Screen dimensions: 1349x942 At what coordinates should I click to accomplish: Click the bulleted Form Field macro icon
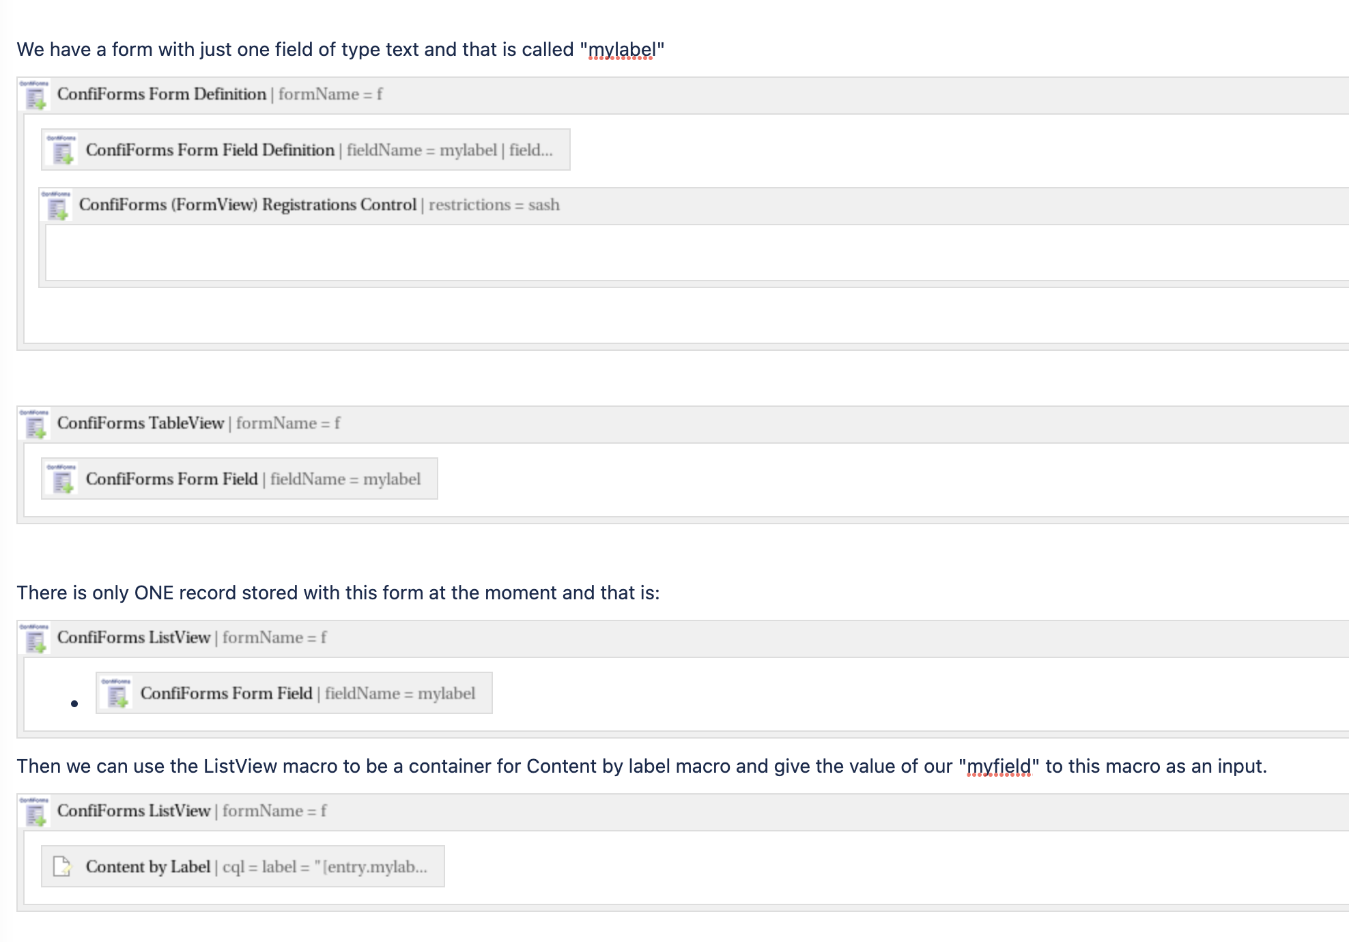point(116,694)
